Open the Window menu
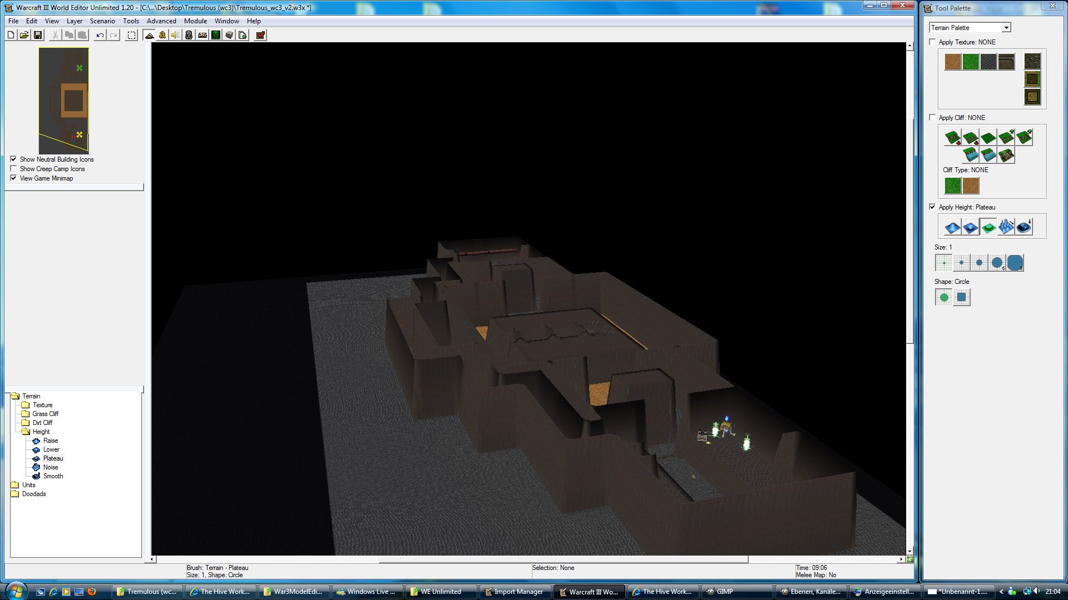This screenshot has width=1068, height=600. pyautogui.click(x=227, y=21)
